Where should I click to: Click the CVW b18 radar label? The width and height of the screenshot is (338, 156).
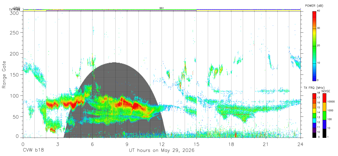[x=33, y=150]
